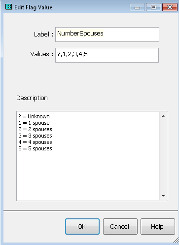Click the 'Label :' field caption
The image size is (179, 245).
coord(43,35)
